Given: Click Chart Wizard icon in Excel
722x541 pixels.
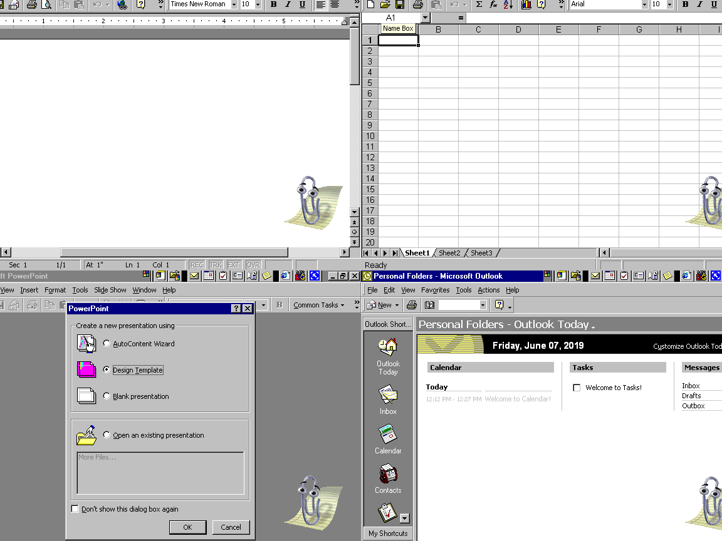Looking at the screenshot, I should pyautogui.click(x=526, y=4).
